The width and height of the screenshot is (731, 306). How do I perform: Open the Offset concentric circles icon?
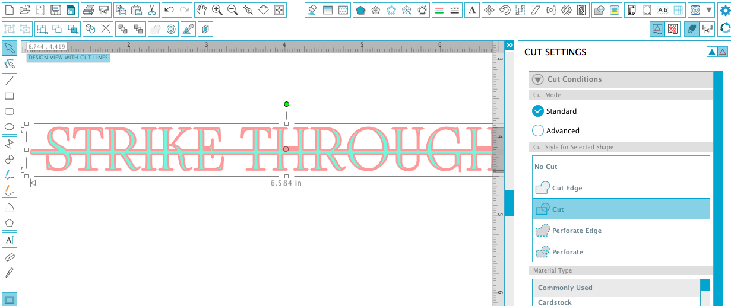171,28
